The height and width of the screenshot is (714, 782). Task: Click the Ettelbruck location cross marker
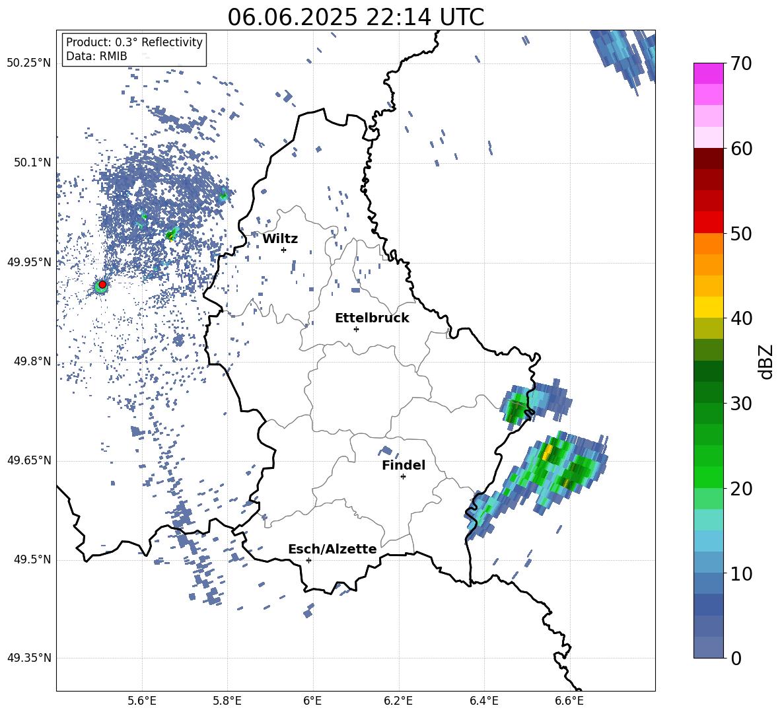(x=356, y=329)
